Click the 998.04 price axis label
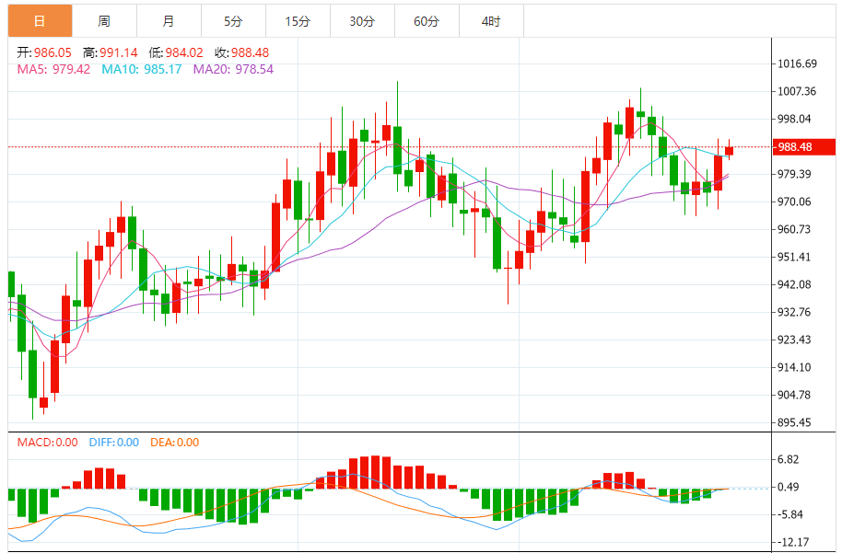Image resolution: width=842 pixels, height=553 pixels. (x=794, y=119)
